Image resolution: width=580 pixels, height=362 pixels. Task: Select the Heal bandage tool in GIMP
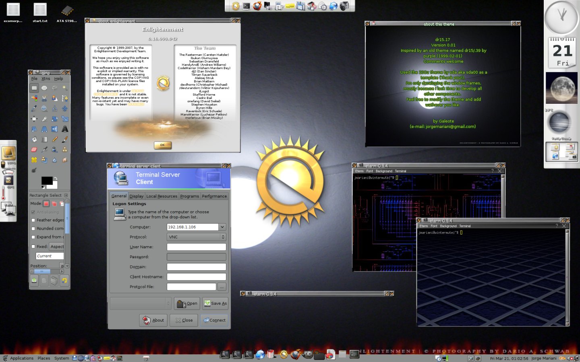point(34,160)
